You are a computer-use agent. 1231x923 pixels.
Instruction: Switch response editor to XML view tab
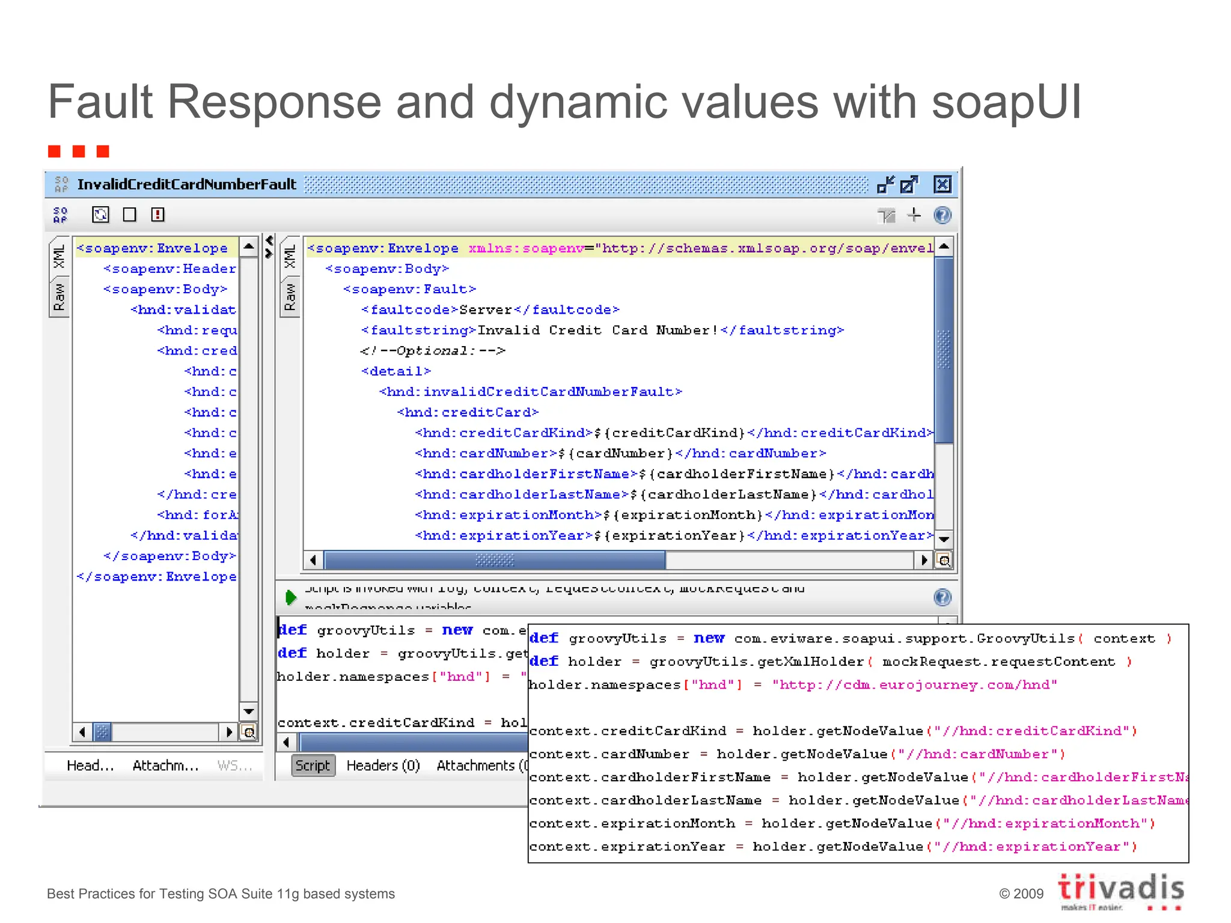coord(290,257)
